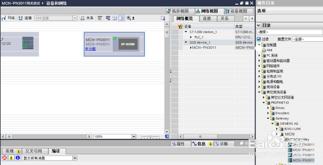Click the 类型 column header
The height and width of the screenshot is (165, 323).
[245, 27]
